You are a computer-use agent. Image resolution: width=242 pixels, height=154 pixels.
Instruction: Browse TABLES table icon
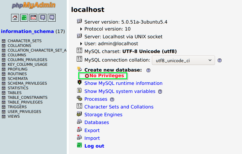pos(4,93)
